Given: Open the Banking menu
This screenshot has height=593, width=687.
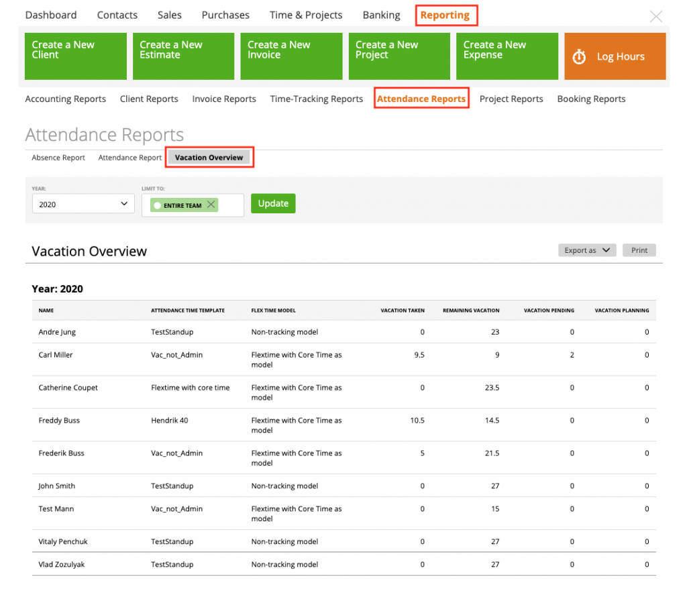Looking at the screenshot, I should tap(381, 15).
